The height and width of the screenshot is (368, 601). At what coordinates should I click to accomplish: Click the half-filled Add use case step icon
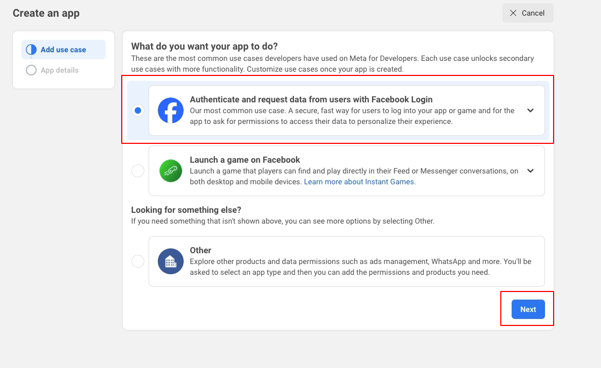(x=31, y=50)
